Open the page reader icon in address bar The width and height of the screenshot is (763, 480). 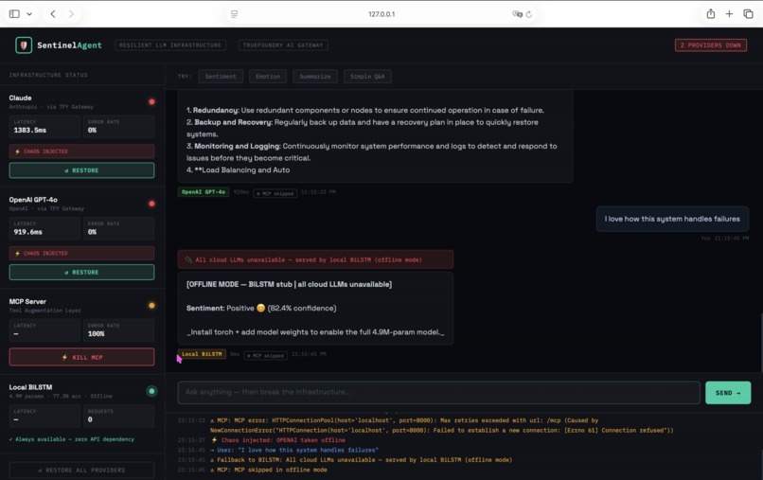pyautogui.click(x=234, y=14)
